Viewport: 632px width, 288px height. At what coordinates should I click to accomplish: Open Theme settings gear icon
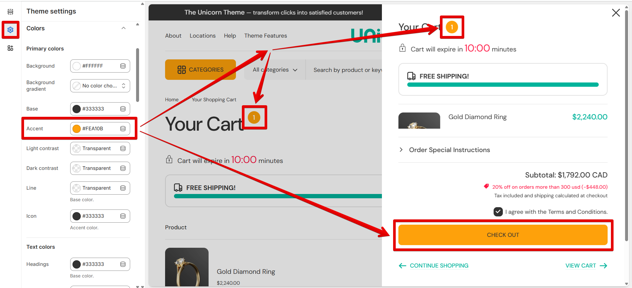pos(11,30)
